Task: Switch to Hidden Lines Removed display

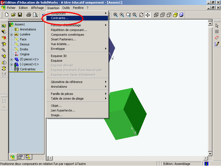Action: click(x=169, y=15)
